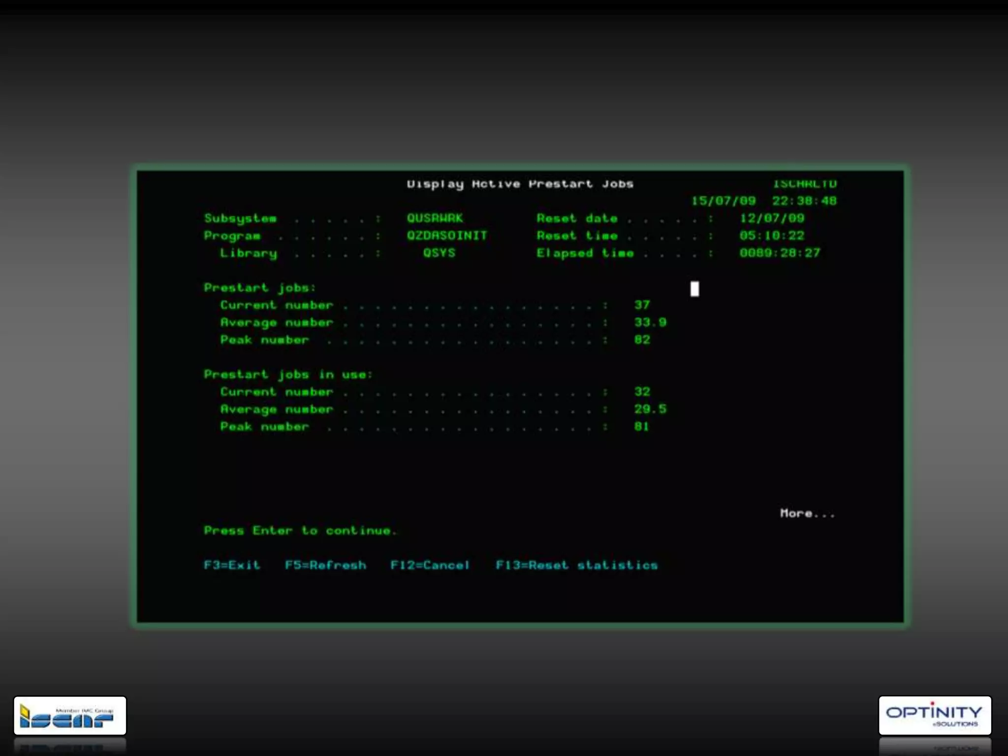The width and height of the screenshot is (1008, 756).
Task: Select Elapsed time value 0089:28:27
Action: [780, 253]
